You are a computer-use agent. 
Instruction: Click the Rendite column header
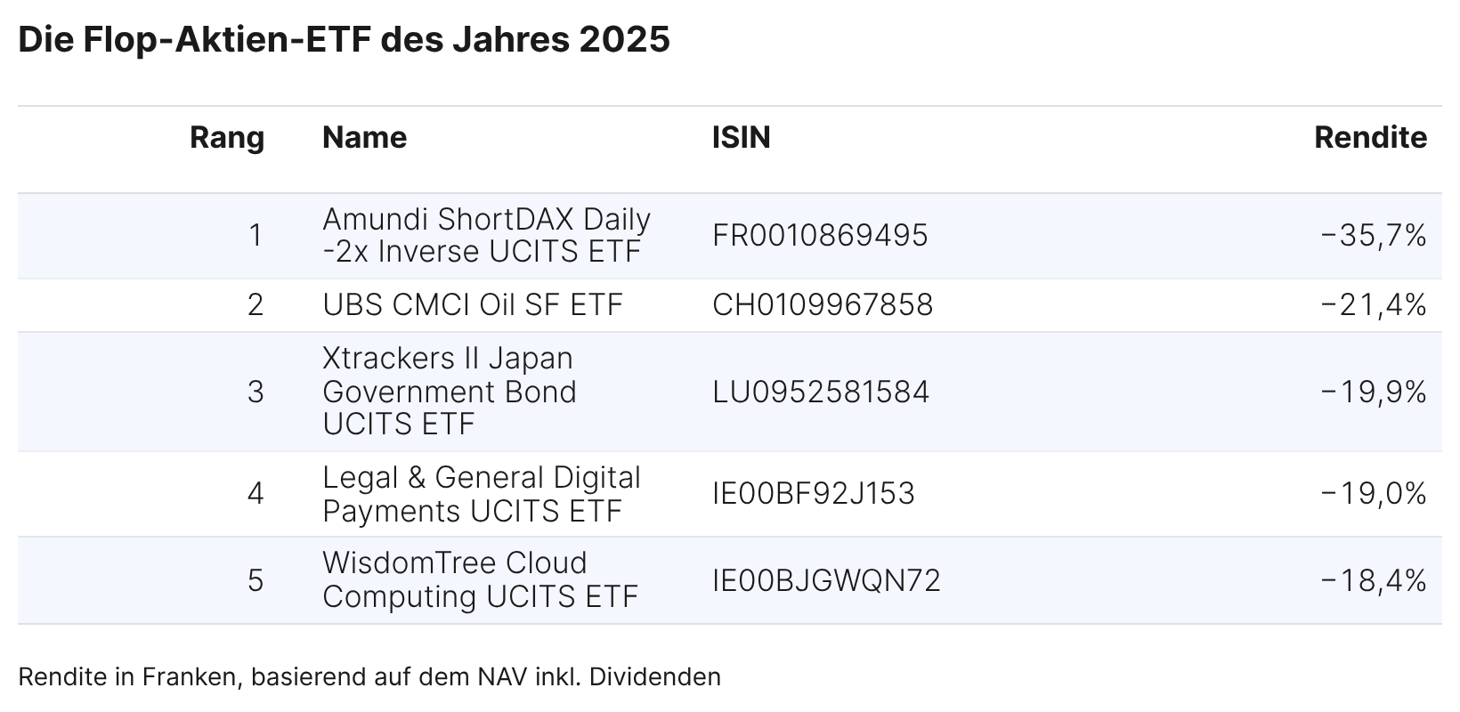point(1370,138)
